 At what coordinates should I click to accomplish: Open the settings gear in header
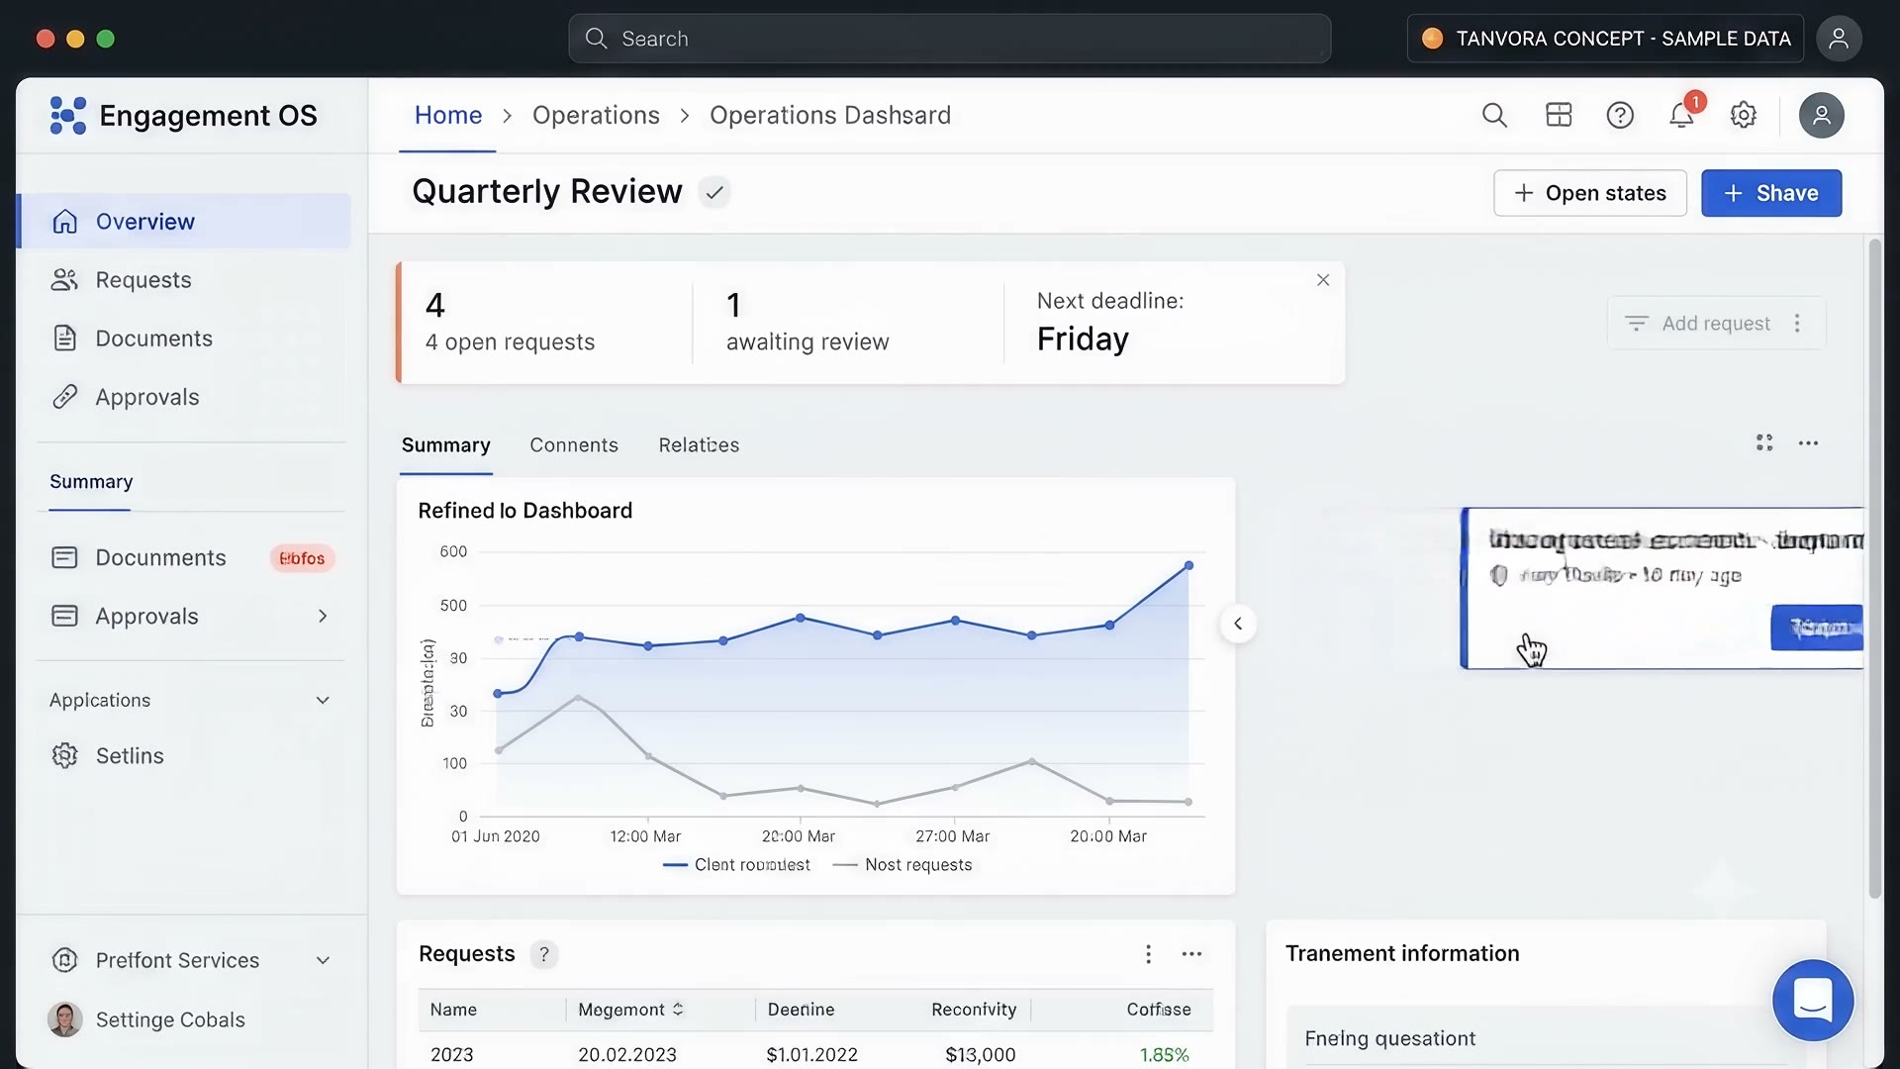tap(1743, 116)
